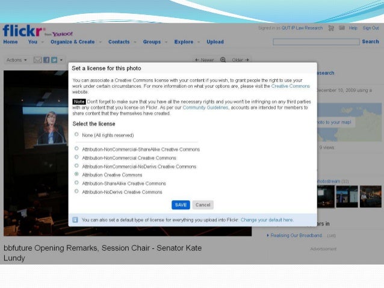The image size is (384, 288).
Task: Click Sign Out link
Action: point(371,28)
